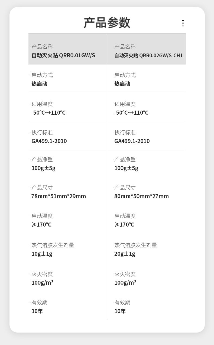Click left column 有效期 10年 value
This screenshot has width=214, height=345.
tap(37, 311)
